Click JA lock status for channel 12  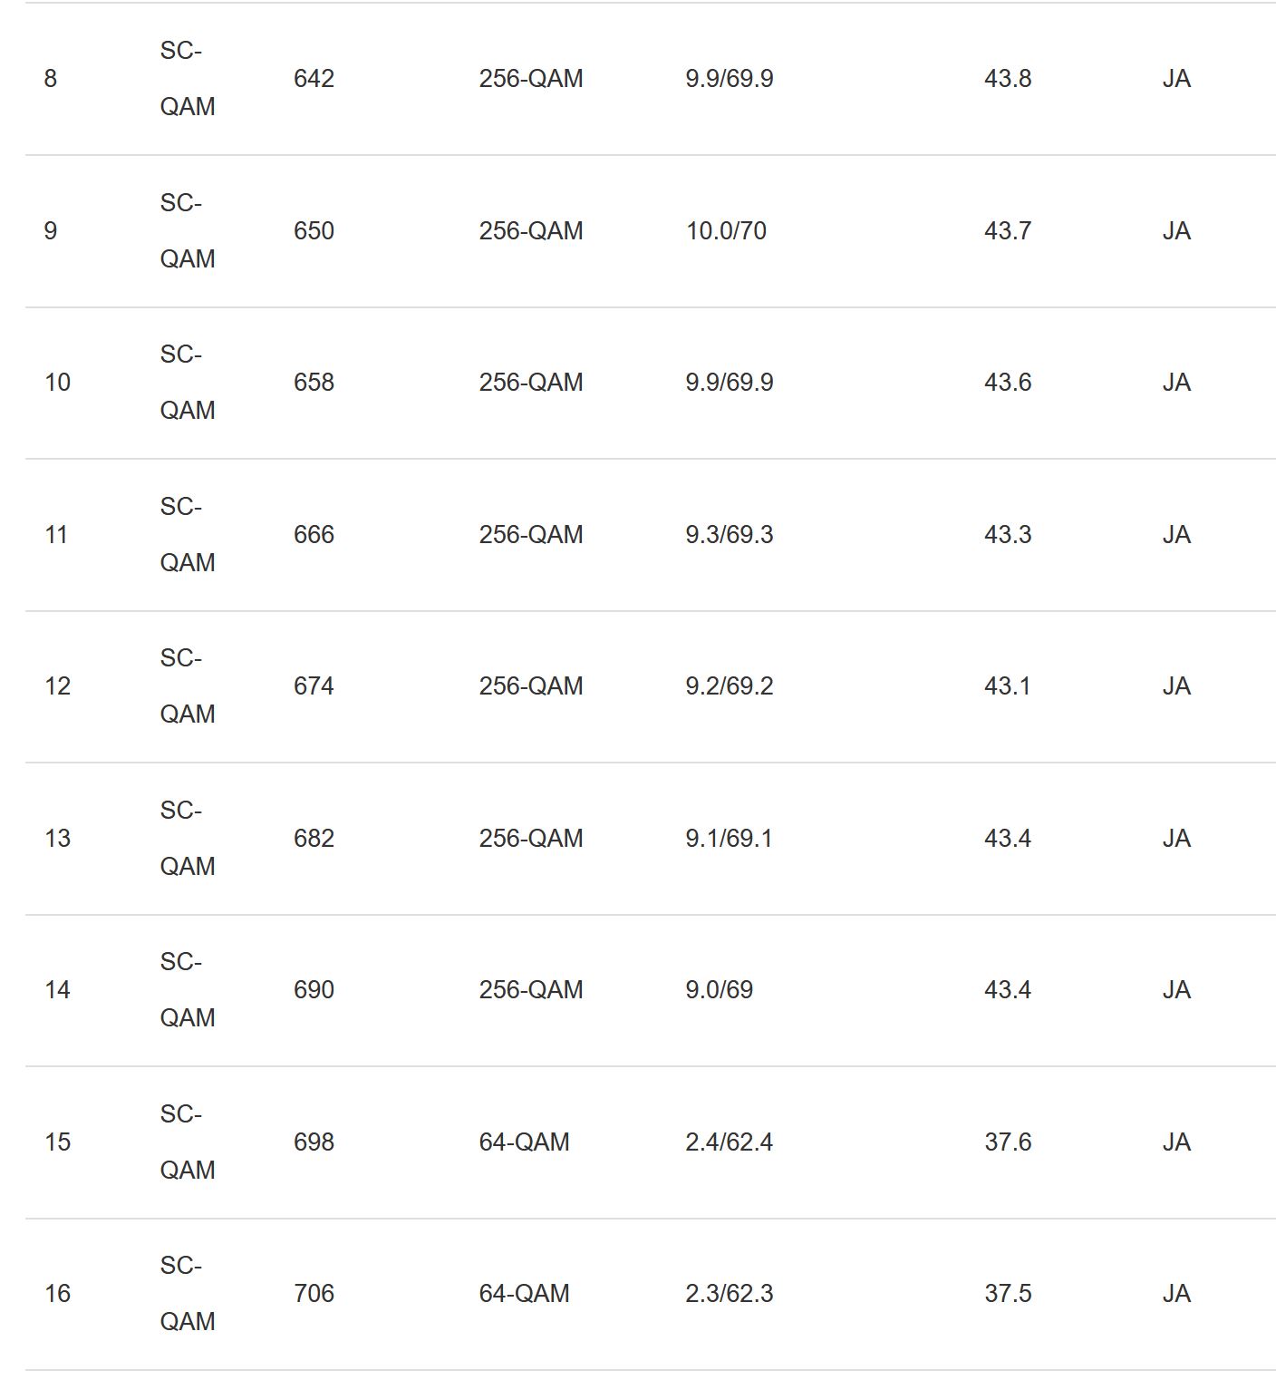[1175, 686]
